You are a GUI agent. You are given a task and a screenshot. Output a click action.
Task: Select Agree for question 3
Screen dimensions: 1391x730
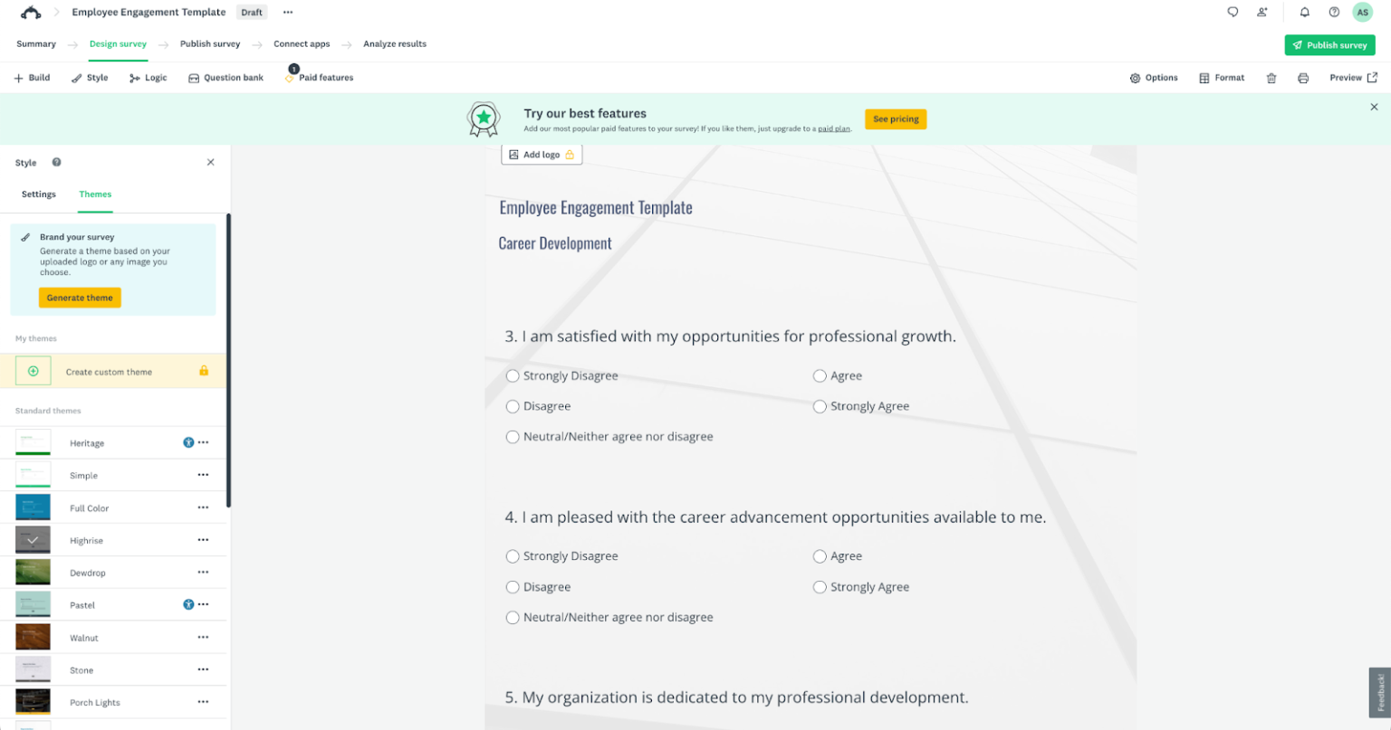(x=820, y=375)
